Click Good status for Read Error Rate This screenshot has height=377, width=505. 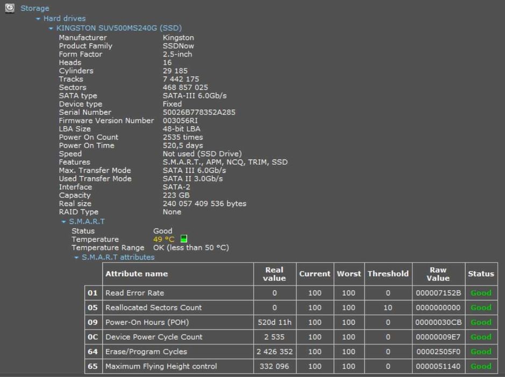coord(481,293)
